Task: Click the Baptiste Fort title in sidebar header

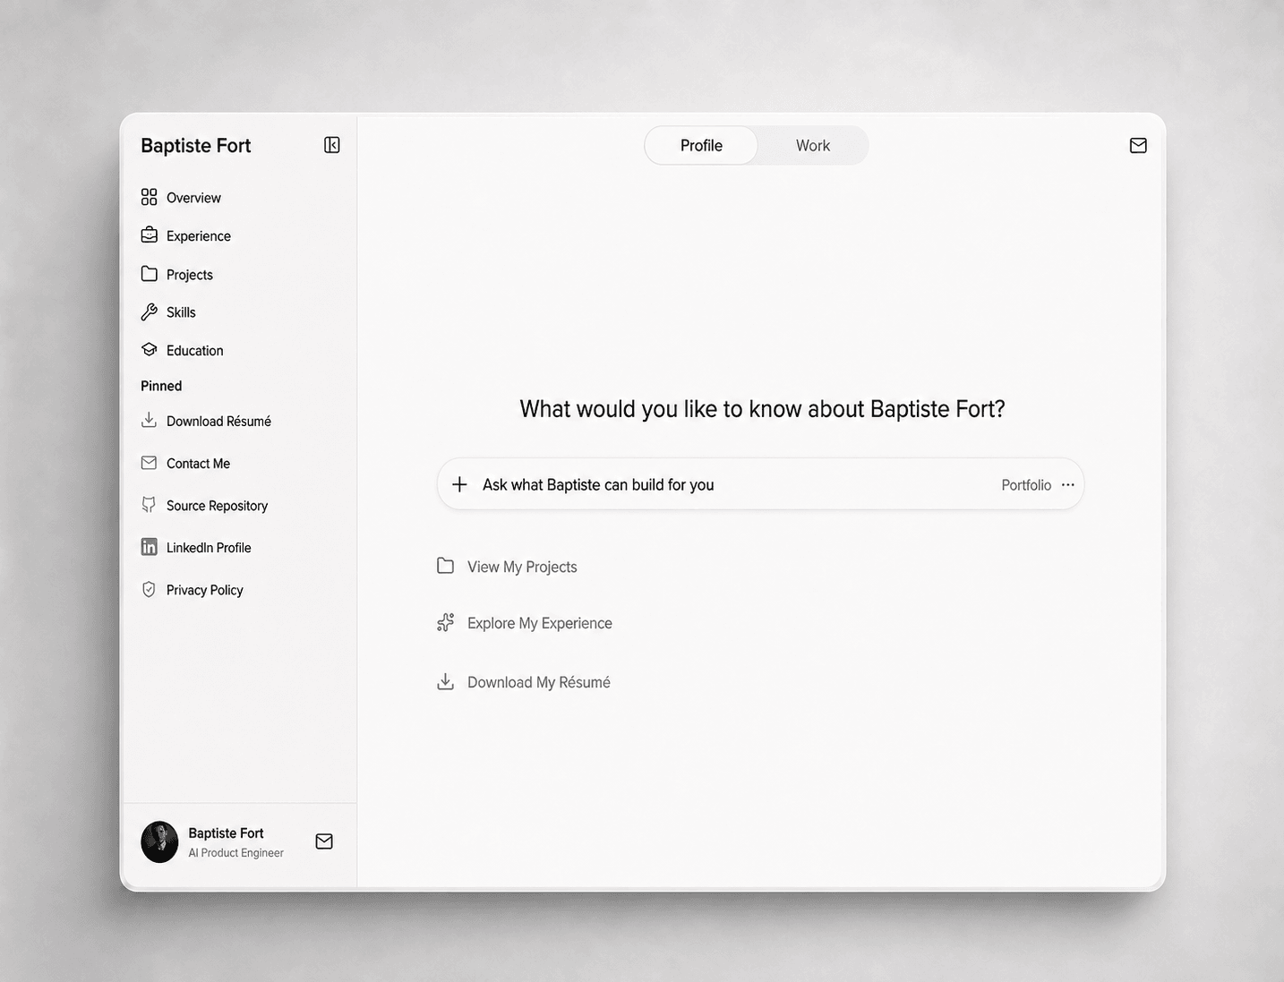Action: pos(196,145)
